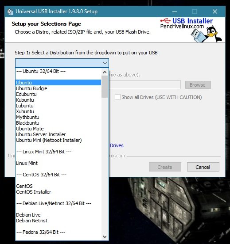230x244 pixels.
Task: Click the installer app icon in title bar
Action: (x=10, y=11)
